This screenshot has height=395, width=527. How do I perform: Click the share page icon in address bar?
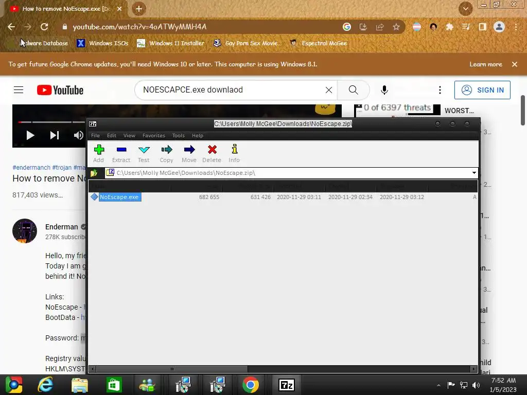click(380, 27)
